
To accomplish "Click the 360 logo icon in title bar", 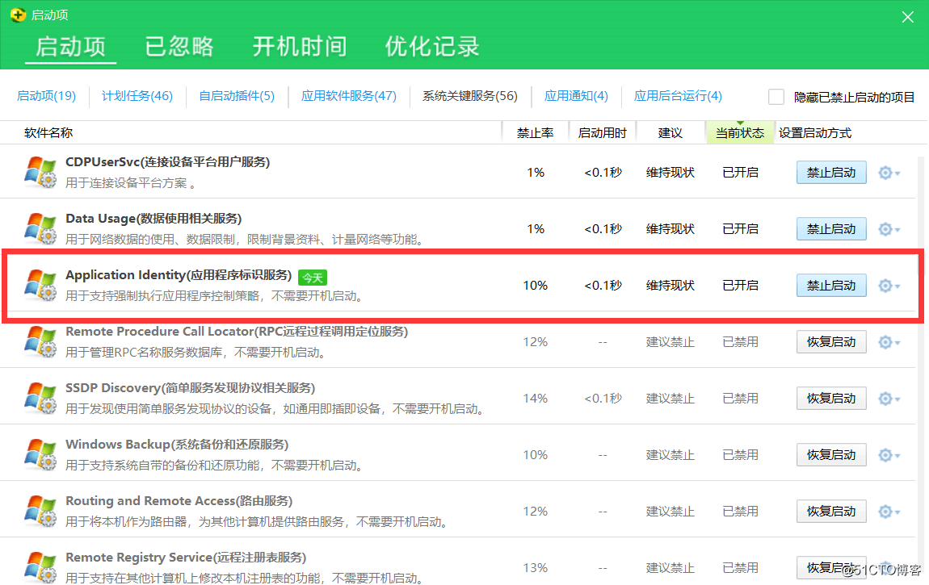I will point(18,15).
